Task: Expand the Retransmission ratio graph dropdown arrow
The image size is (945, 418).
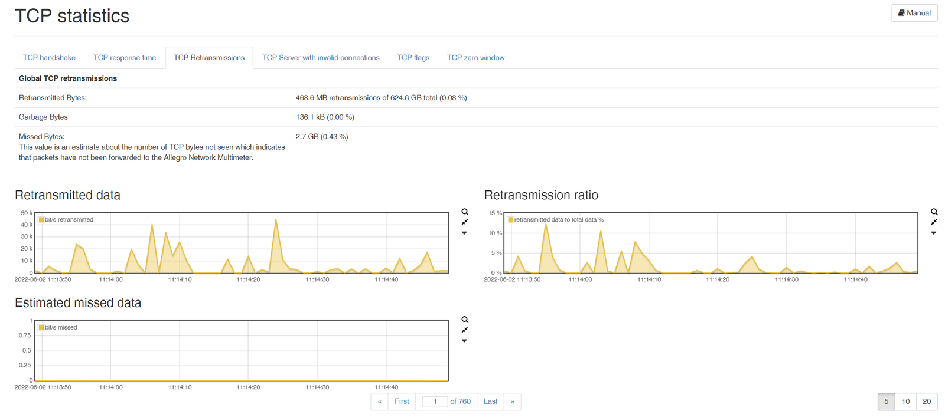Action: [933, 233]
